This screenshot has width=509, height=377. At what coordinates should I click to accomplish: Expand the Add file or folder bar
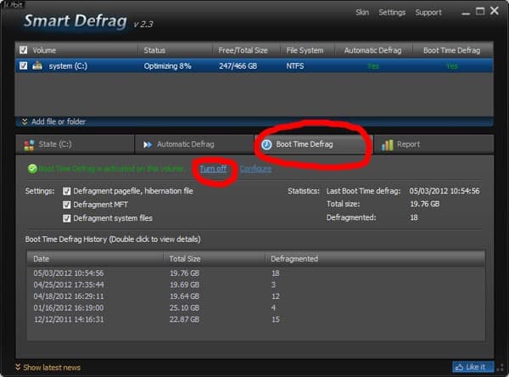[x=254, y=121]
